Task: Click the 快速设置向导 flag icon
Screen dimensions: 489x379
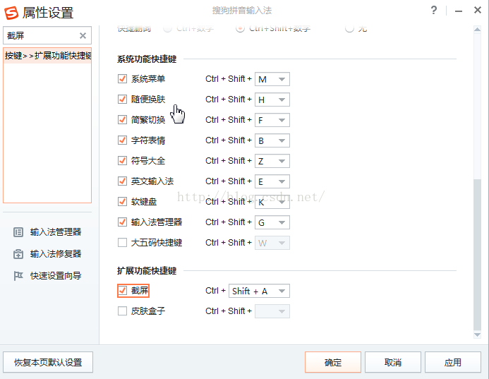Action: (x=18, y=276)
